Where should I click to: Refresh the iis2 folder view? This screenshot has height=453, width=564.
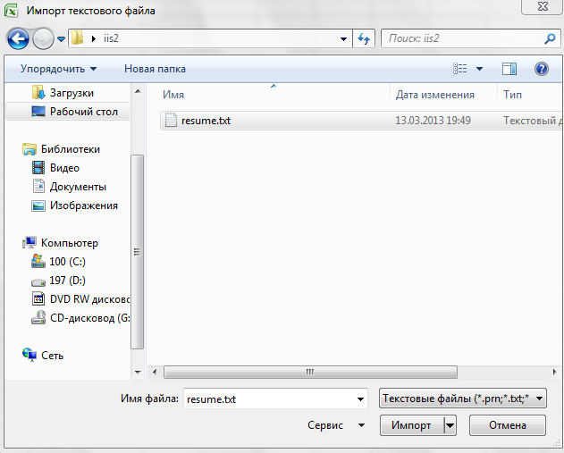click(x=364, y=38)
